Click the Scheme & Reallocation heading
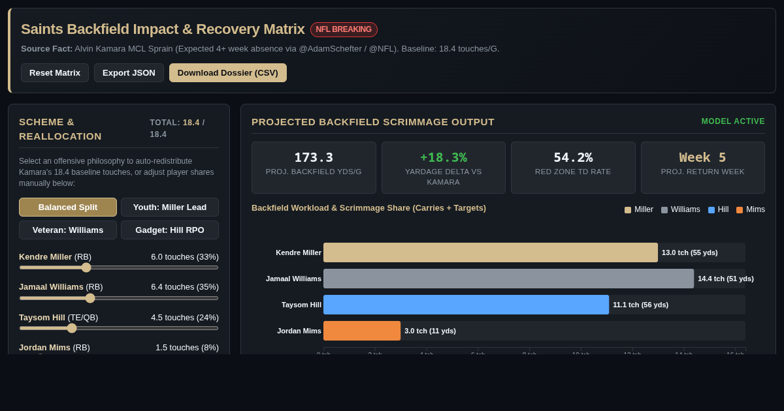Screen dimensions: 784x411 coord(61,129)
